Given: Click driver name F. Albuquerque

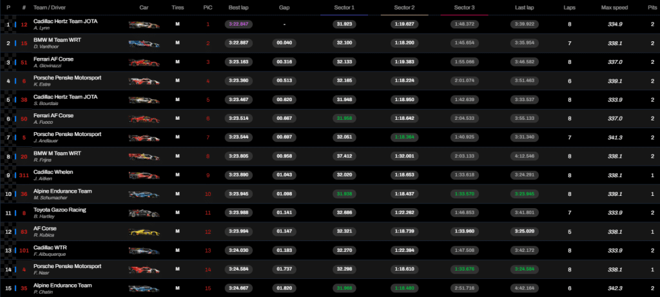Looking at the screenshot, I should pos(50,254).
